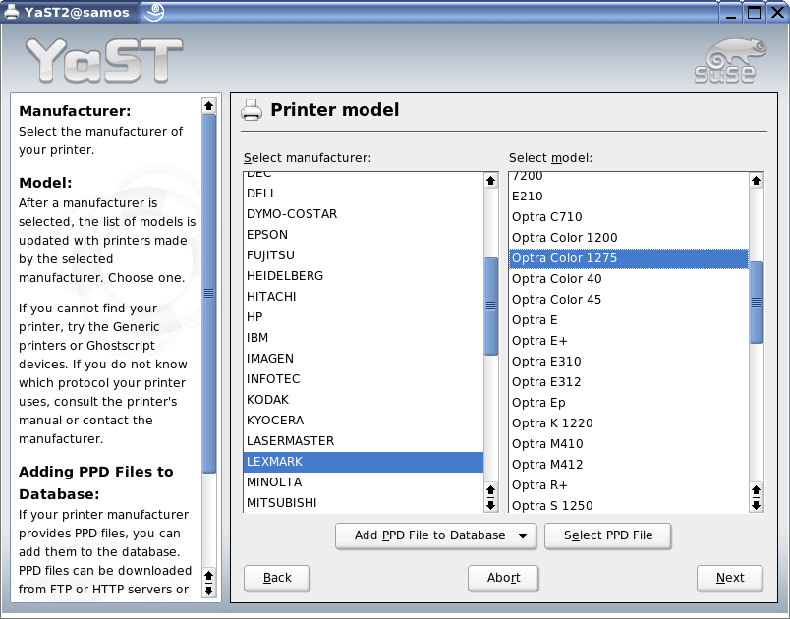Click manufacturer list bottom scroll-up arrow

pyautogui.click(x=490, y=490)
